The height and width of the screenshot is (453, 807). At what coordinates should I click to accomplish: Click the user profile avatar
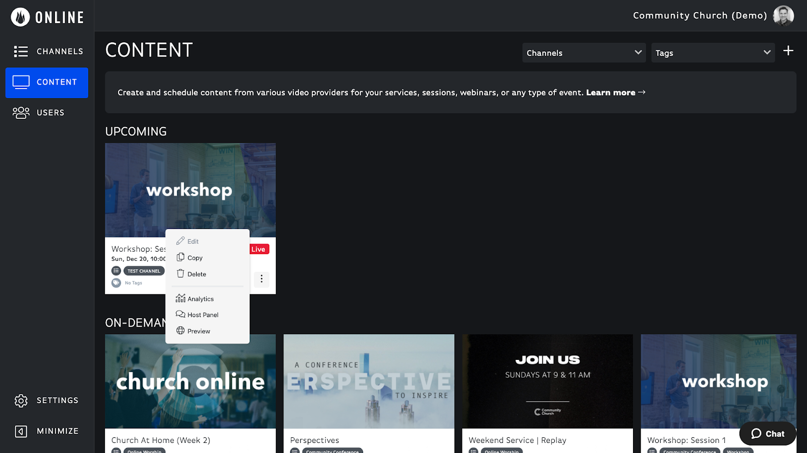[x=783, y=16]
